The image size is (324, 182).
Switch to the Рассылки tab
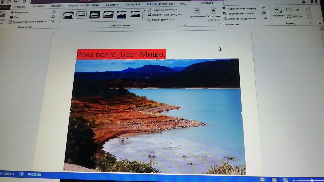point(132,5)
